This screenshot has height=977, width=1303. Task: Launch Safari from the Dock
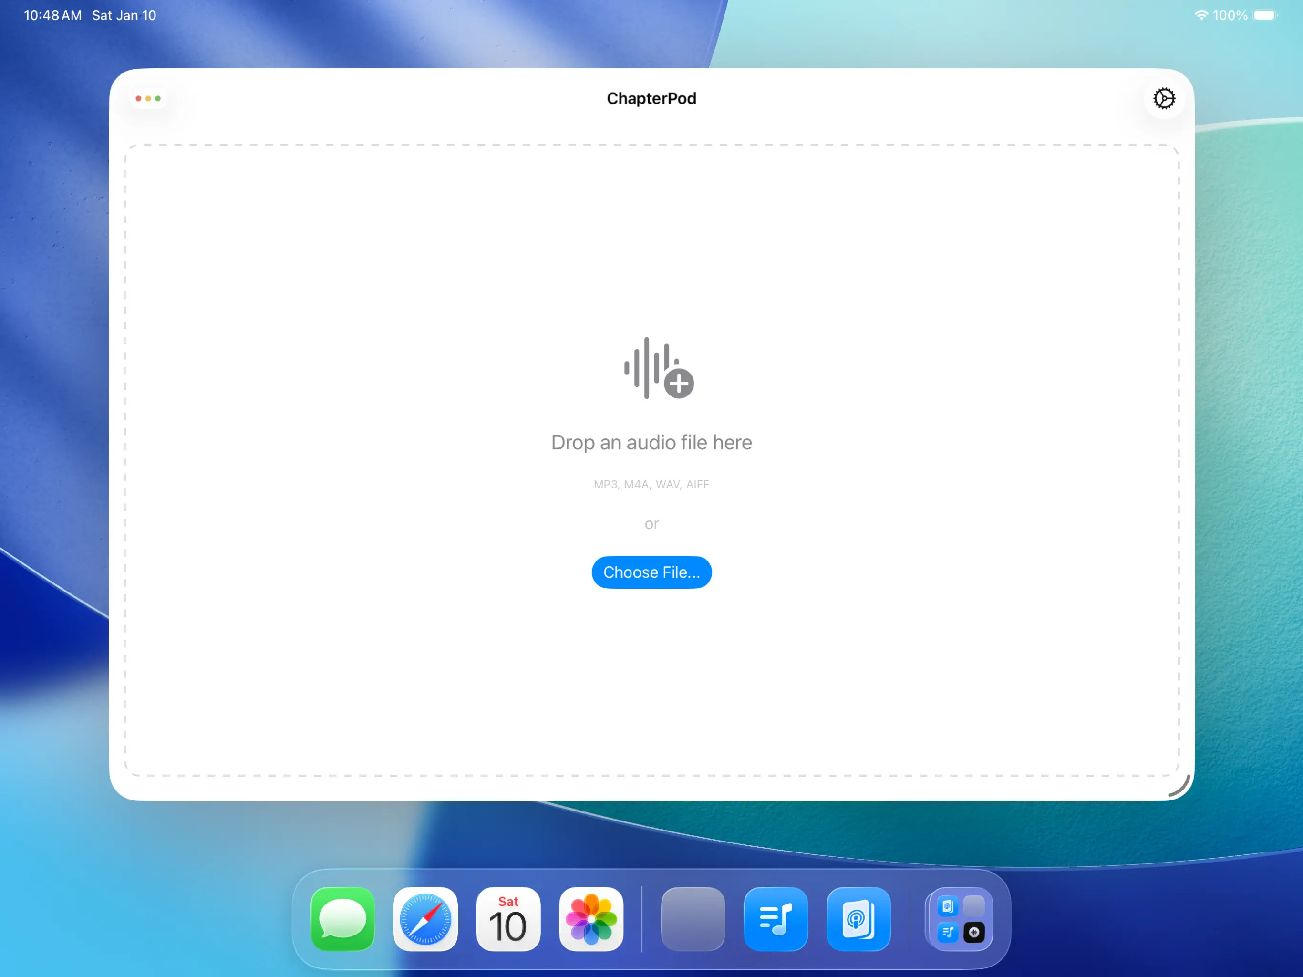coord(425,919)
